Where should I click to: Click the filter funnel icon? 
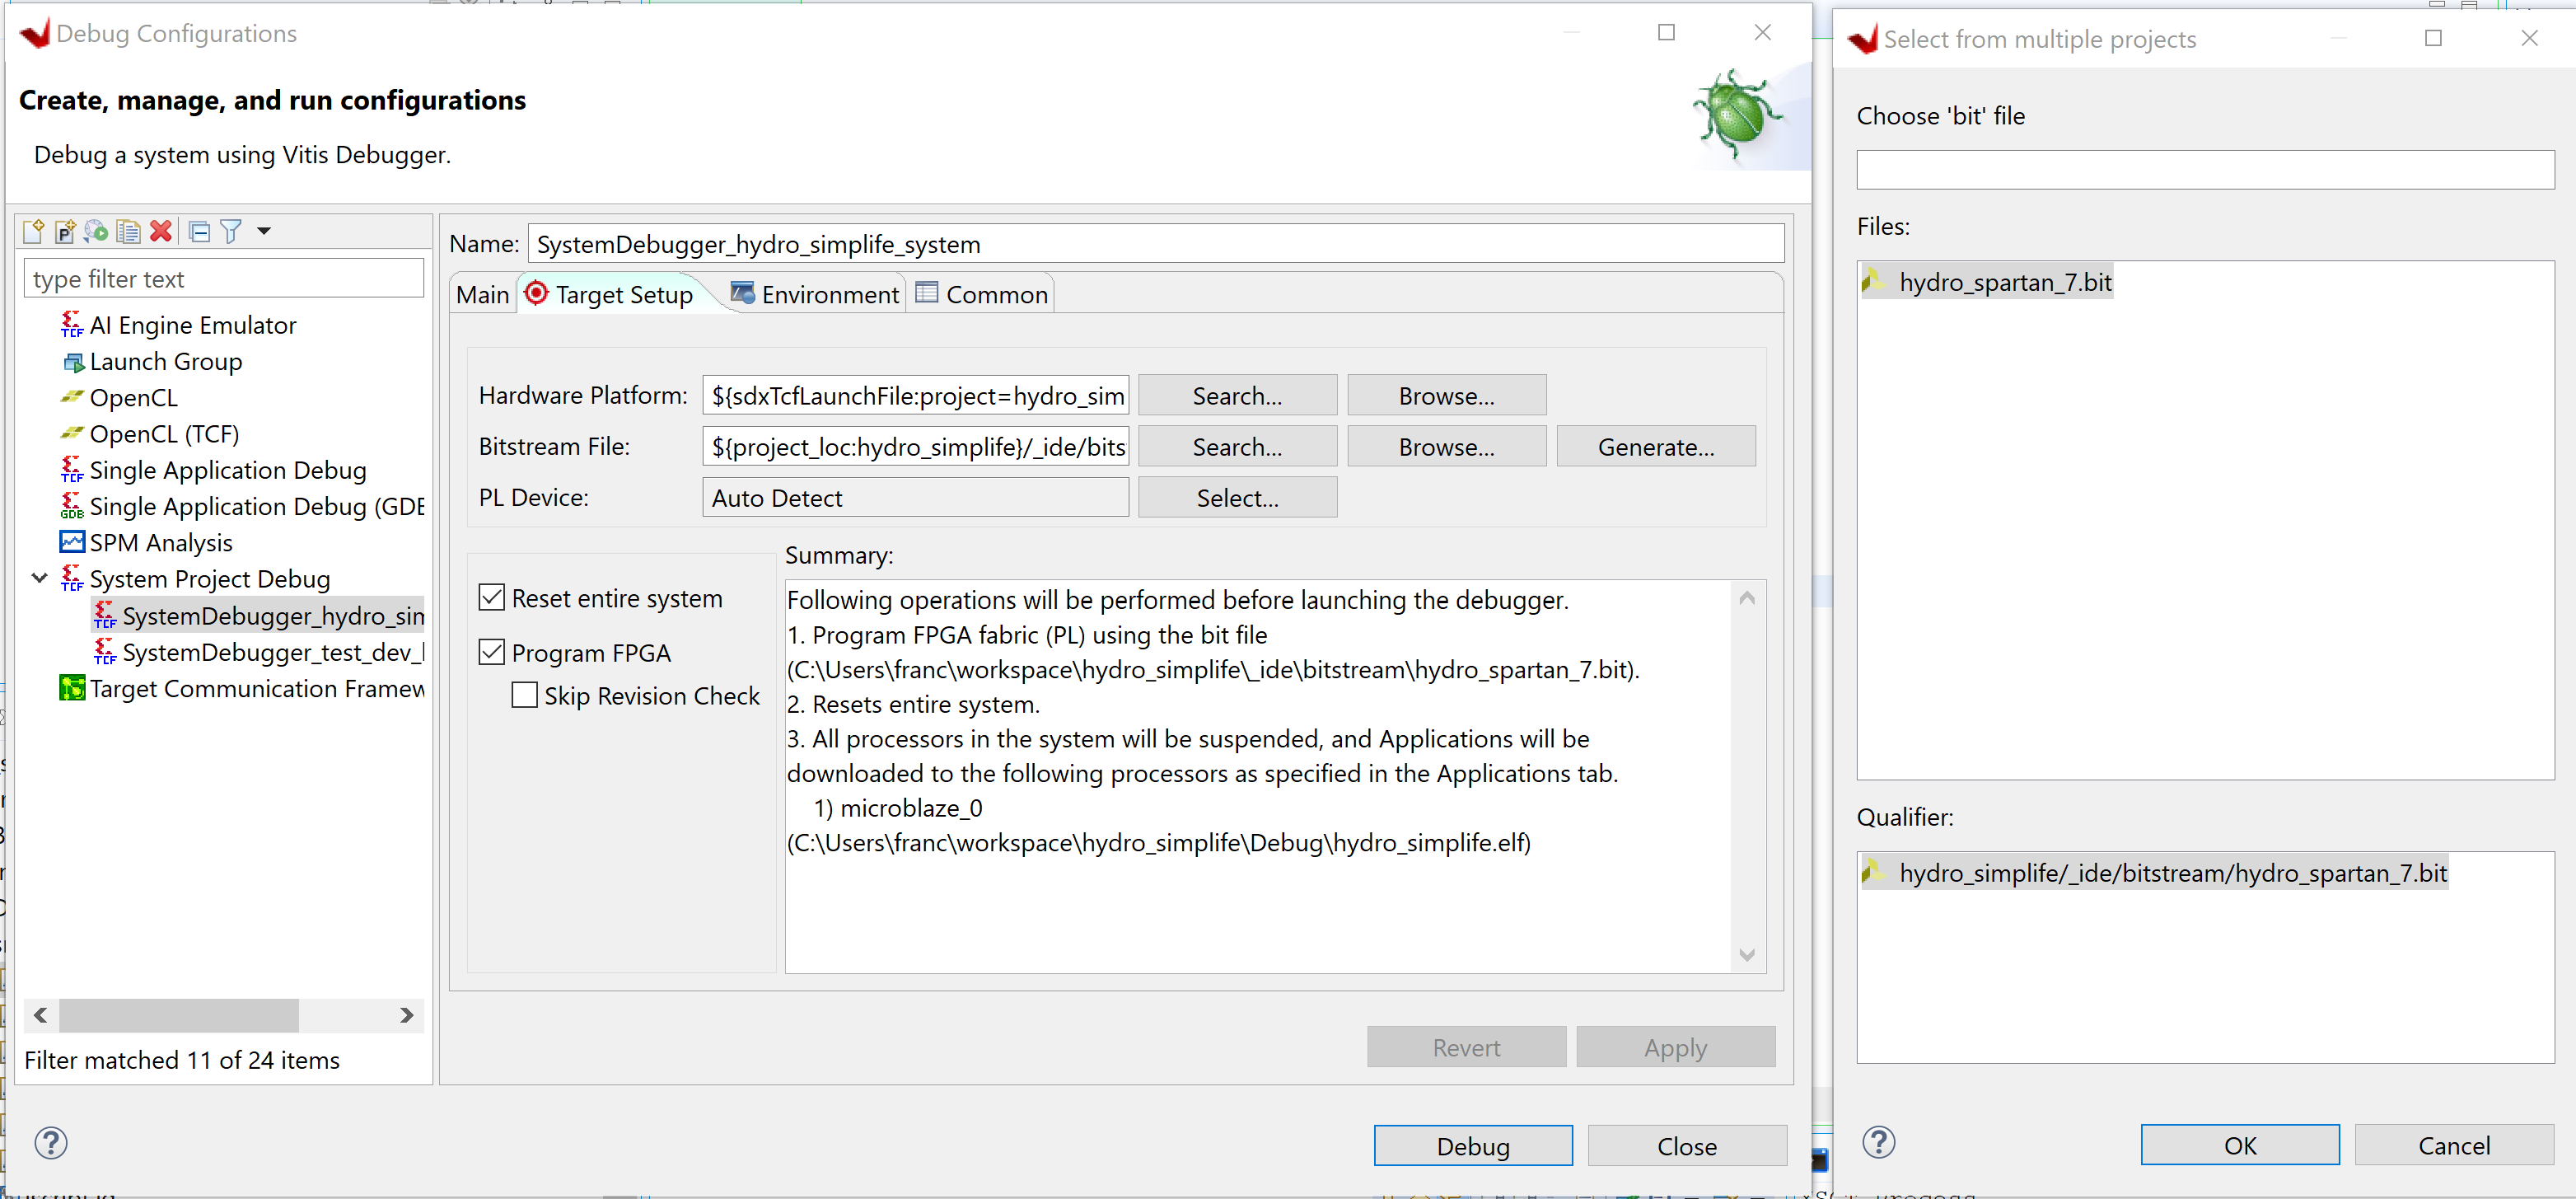pyautogui.click(x=231, y=231)
